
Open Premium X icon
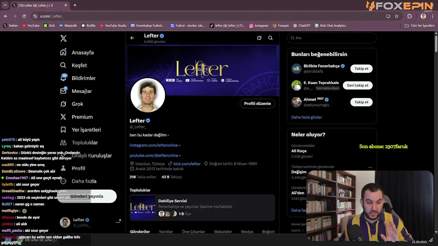[x=63, y=117]
